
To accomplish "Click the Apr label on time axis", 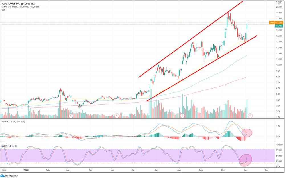I will (x=91, y=170).
